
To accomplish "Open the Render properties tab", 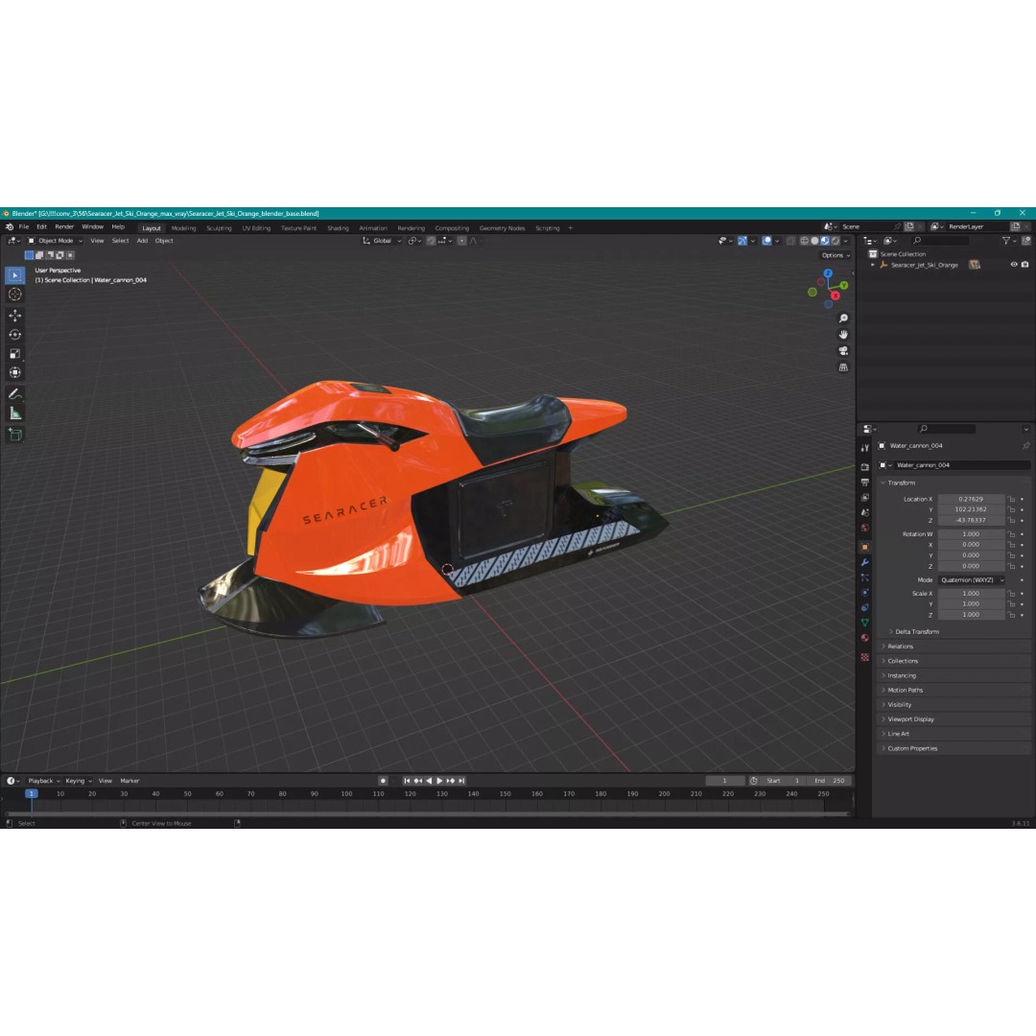I will [865, 467].
